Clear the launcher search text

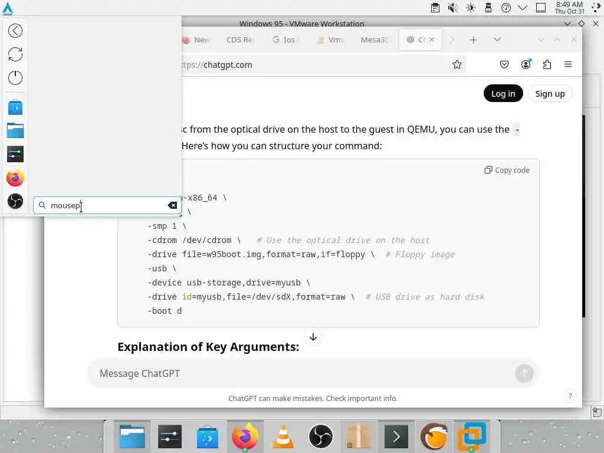tap(172, 205)
